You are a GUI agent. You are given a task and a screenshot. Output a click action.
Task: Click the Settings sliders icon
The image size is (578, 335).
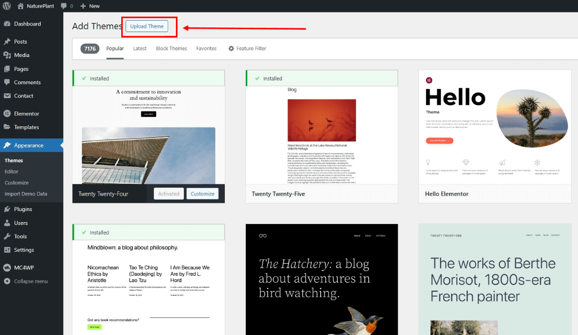(x=7, y=250)
